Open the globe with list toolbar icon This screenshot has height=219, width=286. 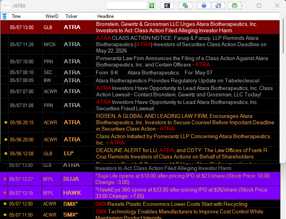pyautogui.click(x=185, y=6)
